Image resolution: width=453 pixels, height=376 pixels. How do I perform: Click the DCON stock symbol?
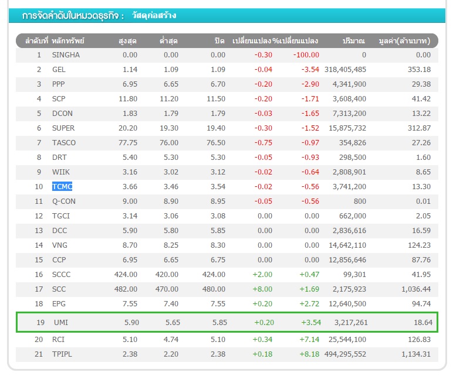pos(62,114)
